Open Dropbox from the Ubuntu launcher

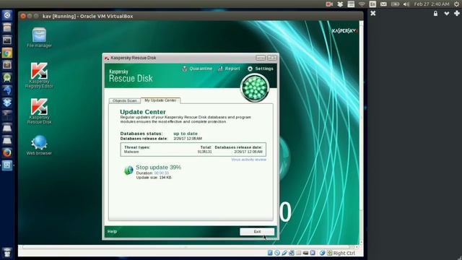coord(7,103)
